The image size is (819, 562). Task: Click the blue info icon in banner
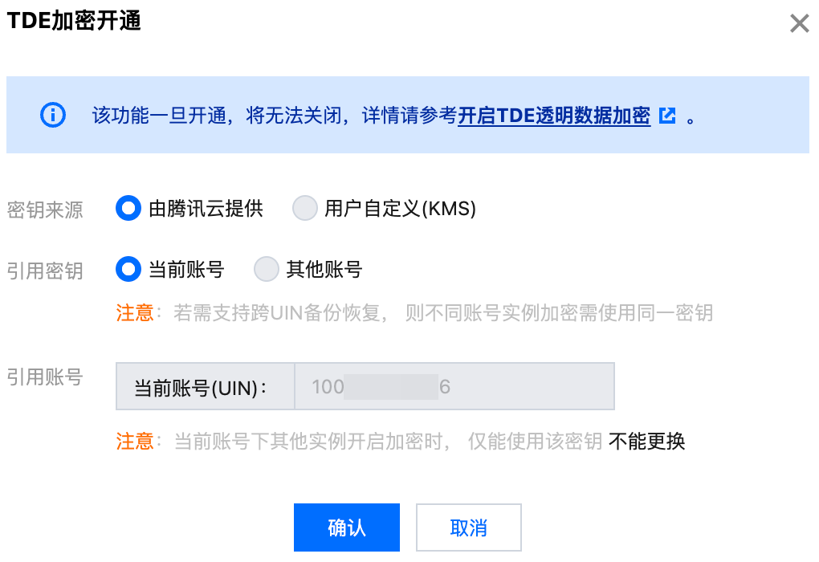tap(53, 115)
